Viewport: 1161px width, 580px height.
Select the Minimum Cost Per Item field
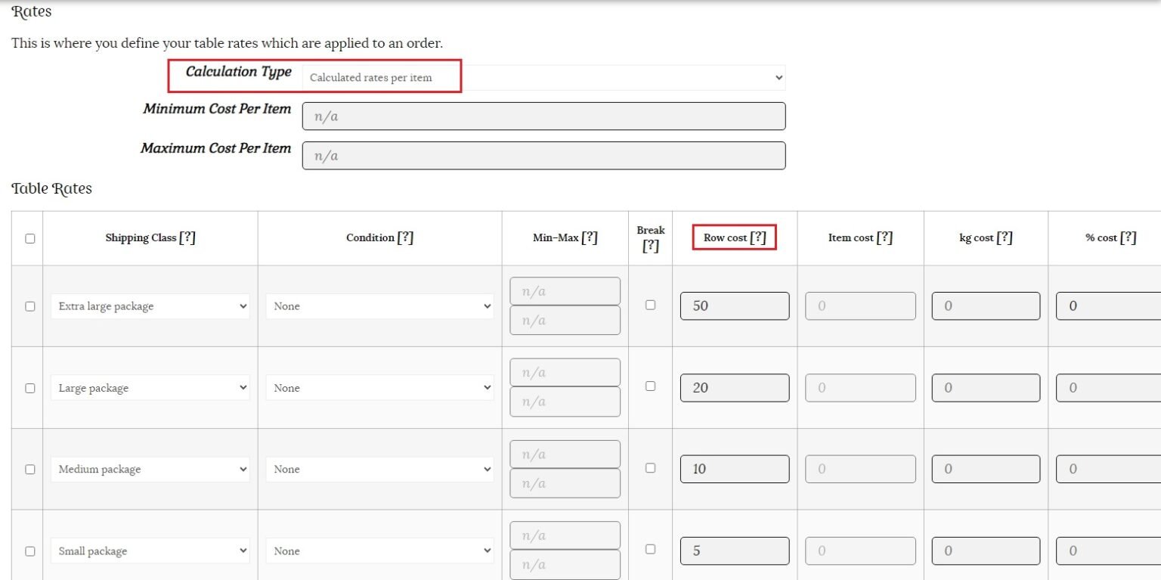coord(543,116)
